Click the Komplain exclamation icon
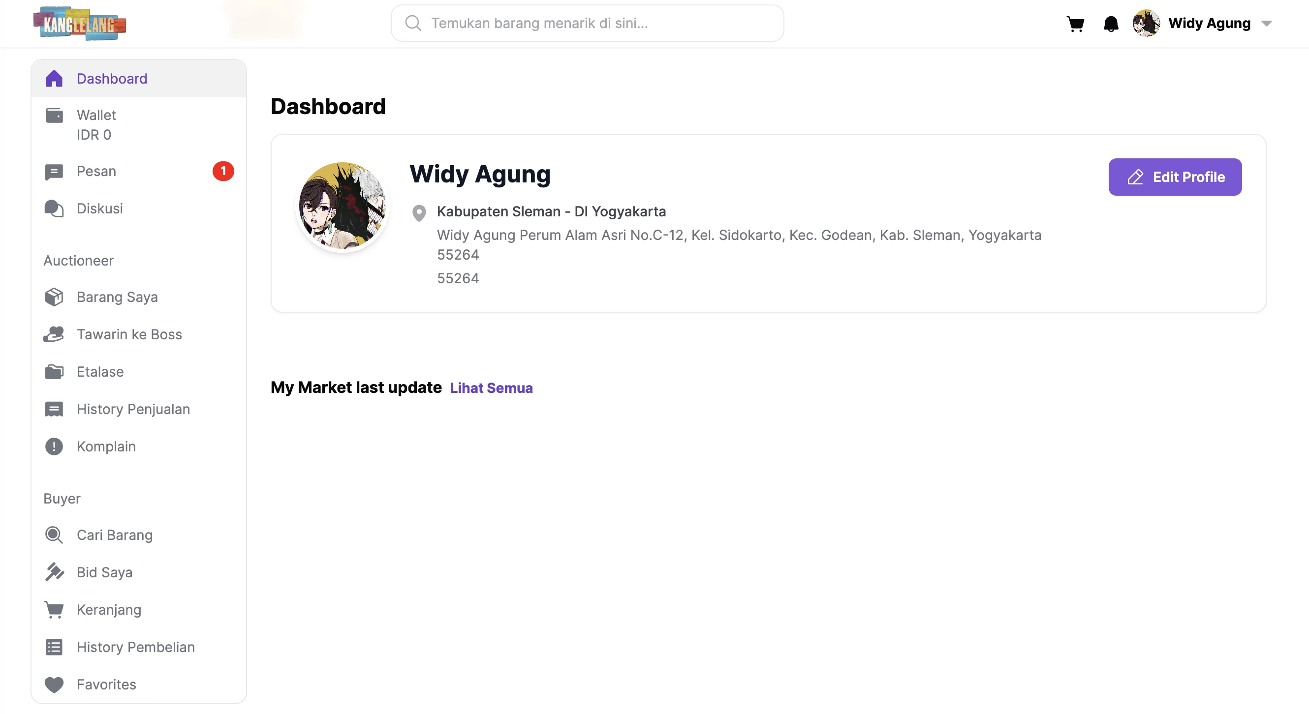 54,446
